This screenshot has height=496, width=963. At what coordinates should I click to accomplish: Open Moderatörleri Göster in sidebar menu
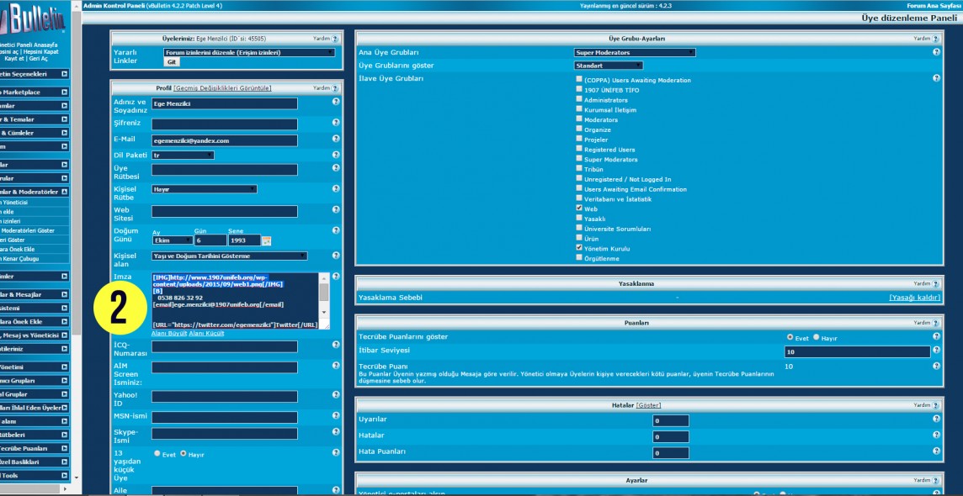[29, 230]
